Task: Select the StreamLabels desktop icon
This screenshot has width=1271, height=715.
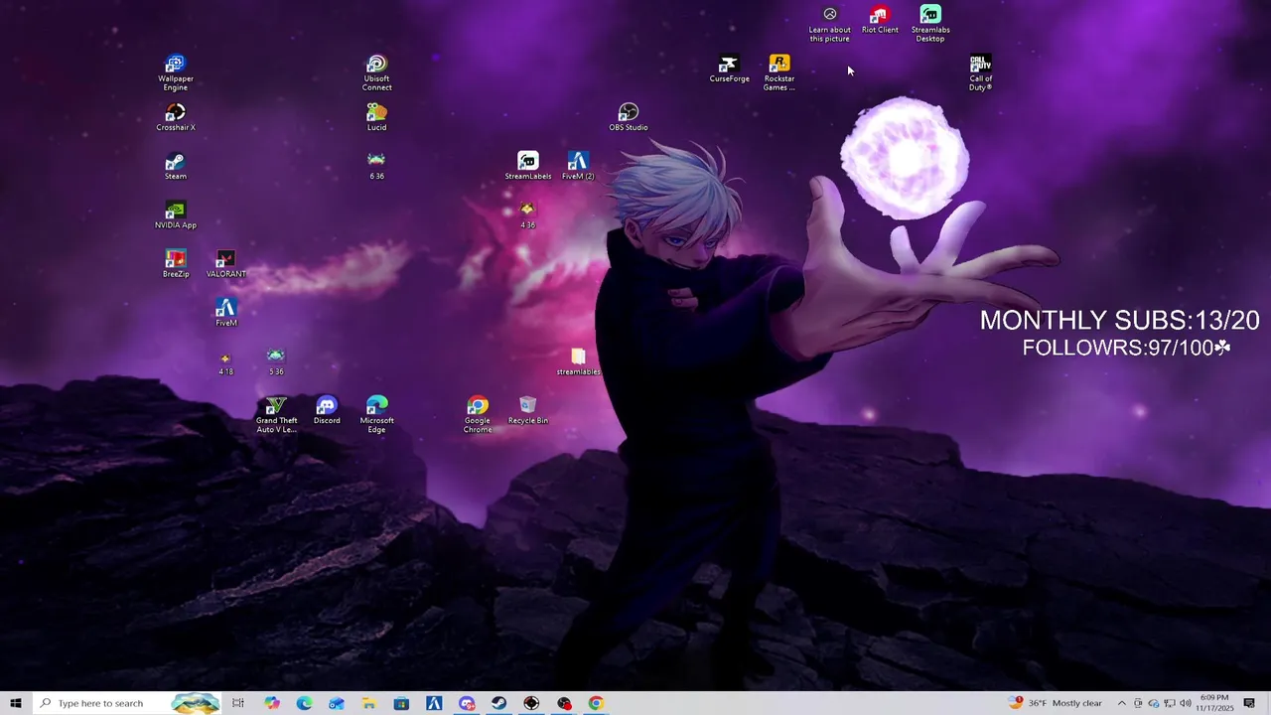Action: 528,166
